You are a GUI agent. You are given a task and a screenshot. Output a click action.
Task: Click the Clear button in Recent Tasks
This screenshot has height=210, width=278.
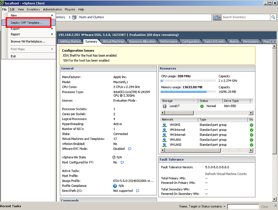click(x=264, y=207)
